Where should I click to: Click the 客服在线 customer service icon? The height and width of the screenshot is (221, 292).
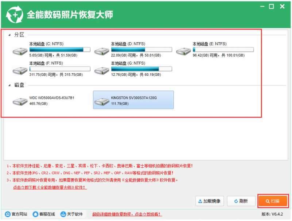(x=35, y=215)
